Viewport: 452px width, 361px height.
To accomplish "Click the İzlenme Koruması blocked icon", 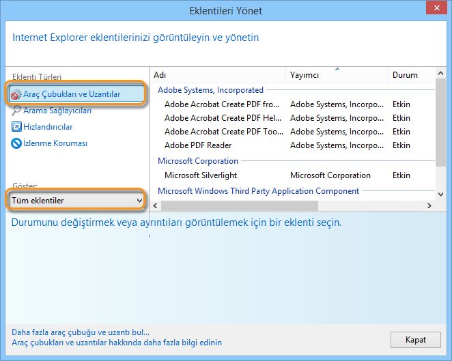I will [x=16, y=143].
